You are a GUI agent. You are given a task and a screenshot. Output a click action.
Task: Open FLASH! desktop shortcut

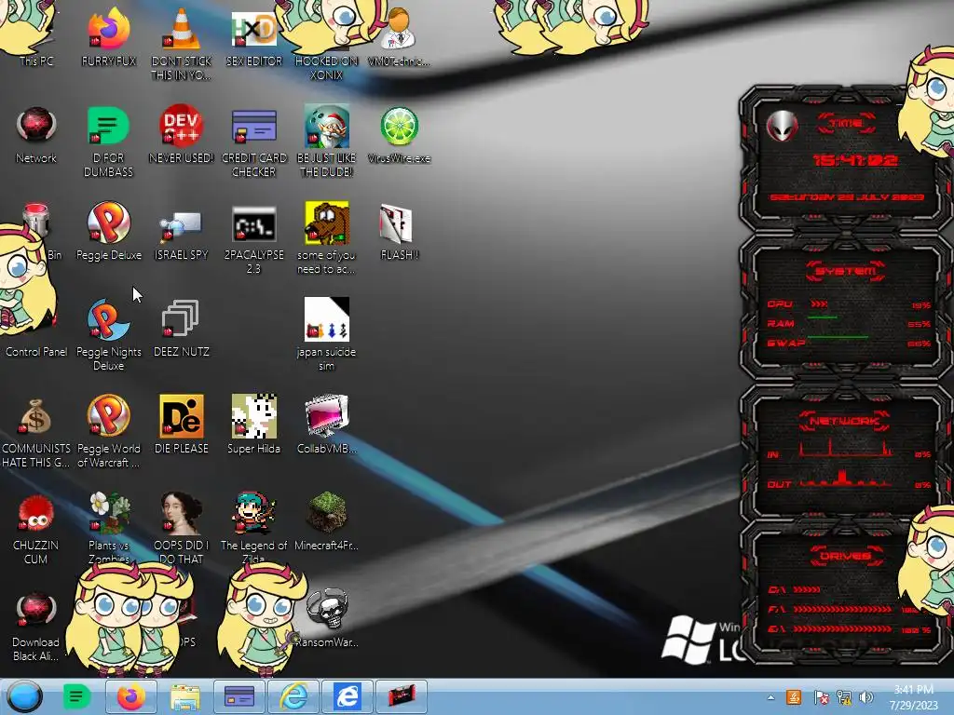tap(399, 231)
